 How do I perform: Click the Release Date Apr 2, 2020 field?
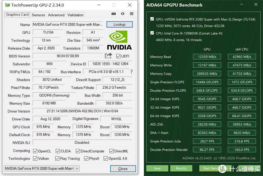(x=46, y=48)
